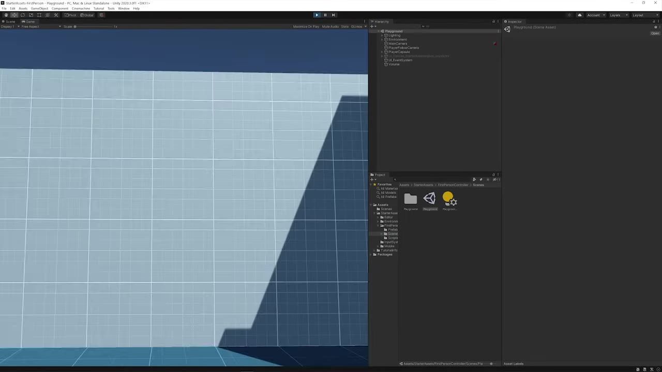This screenshot has width=662, height=372.
Task: Toggle Gizmos in the Game view
Action: (358, 26)
